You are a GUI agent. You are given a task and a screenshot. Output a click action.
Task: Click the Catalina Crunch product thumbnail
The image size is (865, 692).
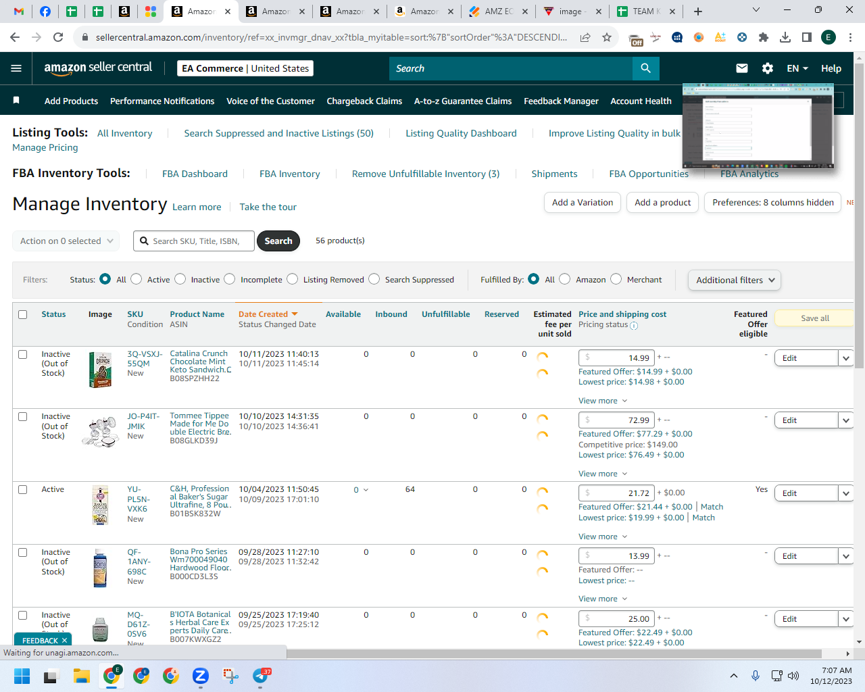(100, 369)
